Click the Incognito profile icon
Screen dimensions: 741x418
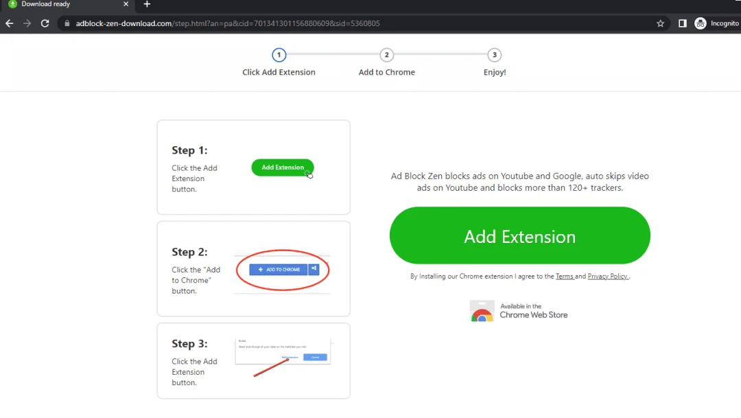pos(701,23)
